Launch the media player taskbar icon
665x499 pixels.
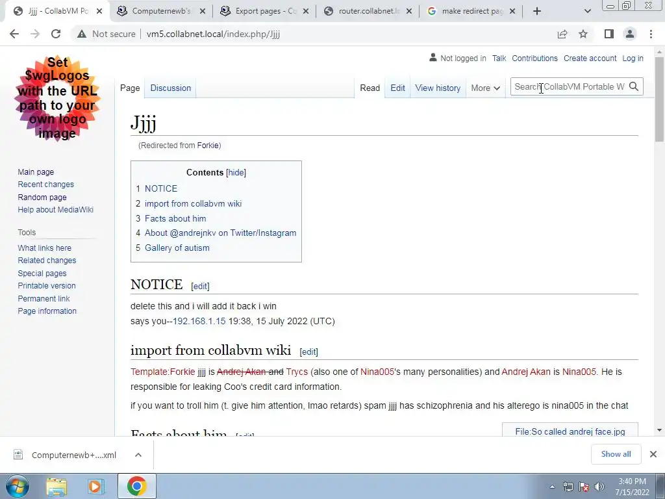click(96, 486)
